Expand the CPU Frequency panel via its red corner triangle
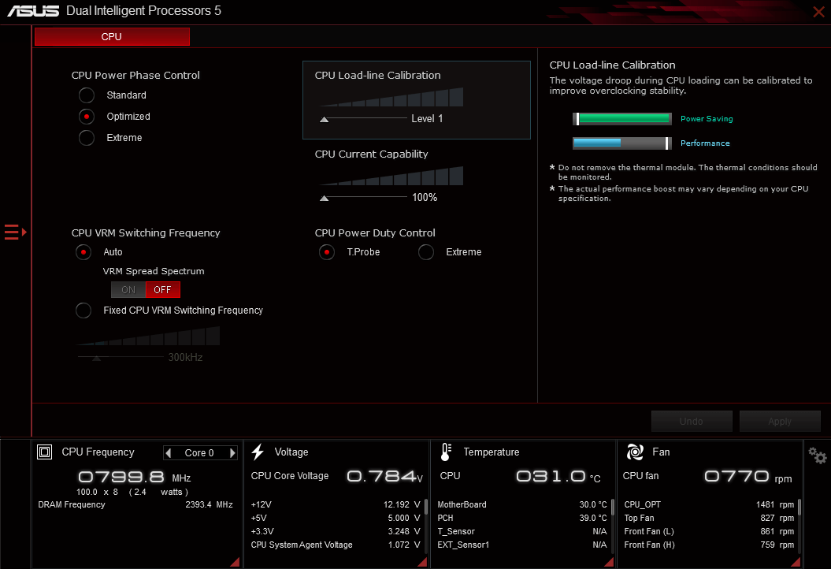The height and width of the screenshot is (569, 831). [x=235, y=562]
